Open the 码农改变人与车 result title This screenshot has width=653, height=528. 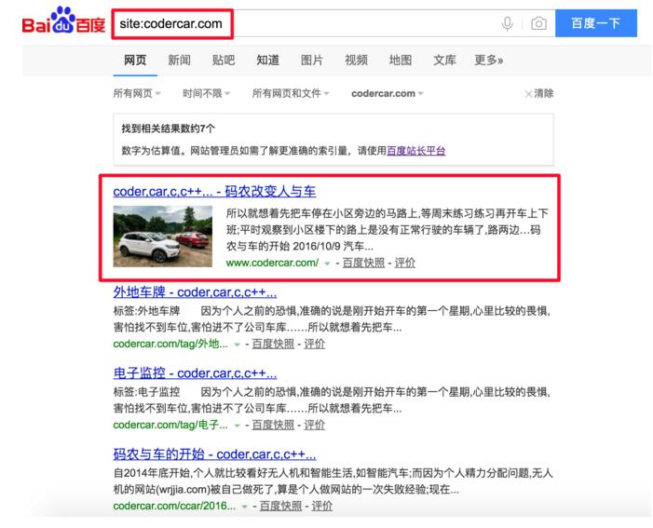(214, 191)
